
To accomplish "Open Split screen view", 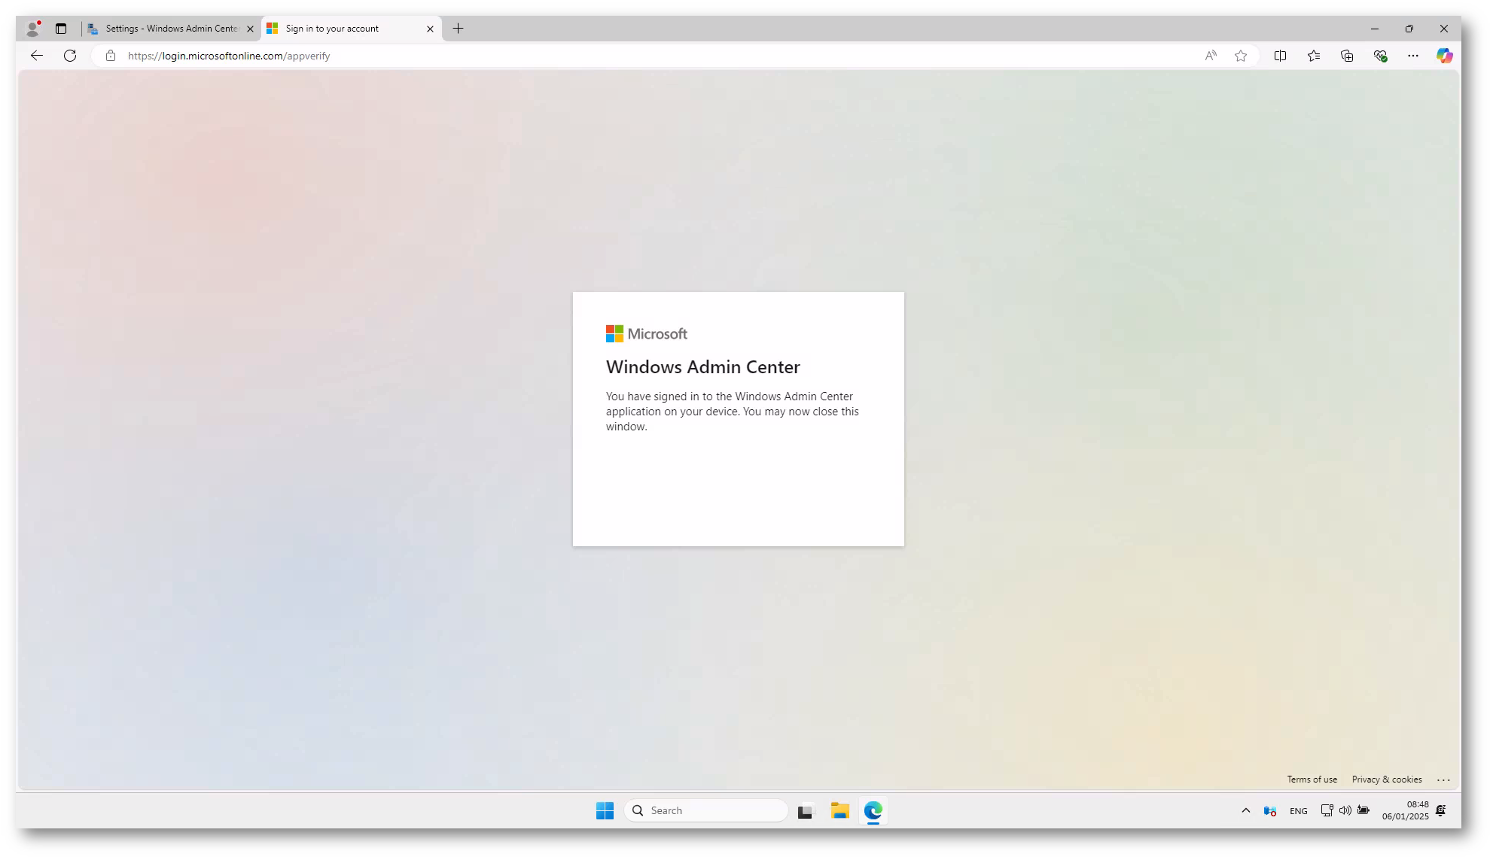I will pos(1280,56).
